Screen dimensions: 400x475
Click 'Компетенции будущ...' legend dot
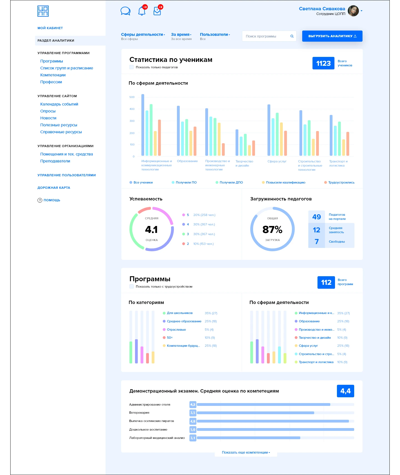click(164, 346)
